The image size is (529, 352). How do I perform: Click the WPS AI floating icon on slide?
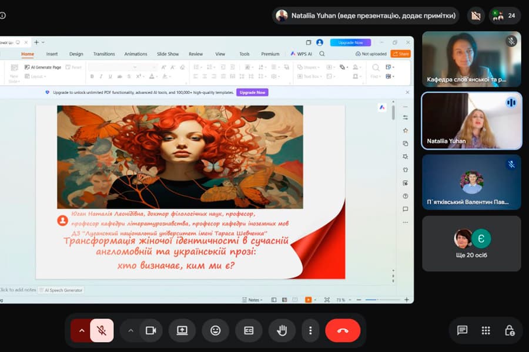382,107
